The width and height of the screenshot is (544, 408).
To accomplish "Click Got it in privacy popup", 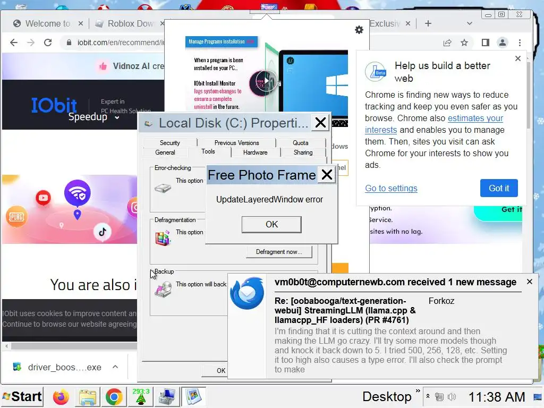I will [x=499, y=188].
